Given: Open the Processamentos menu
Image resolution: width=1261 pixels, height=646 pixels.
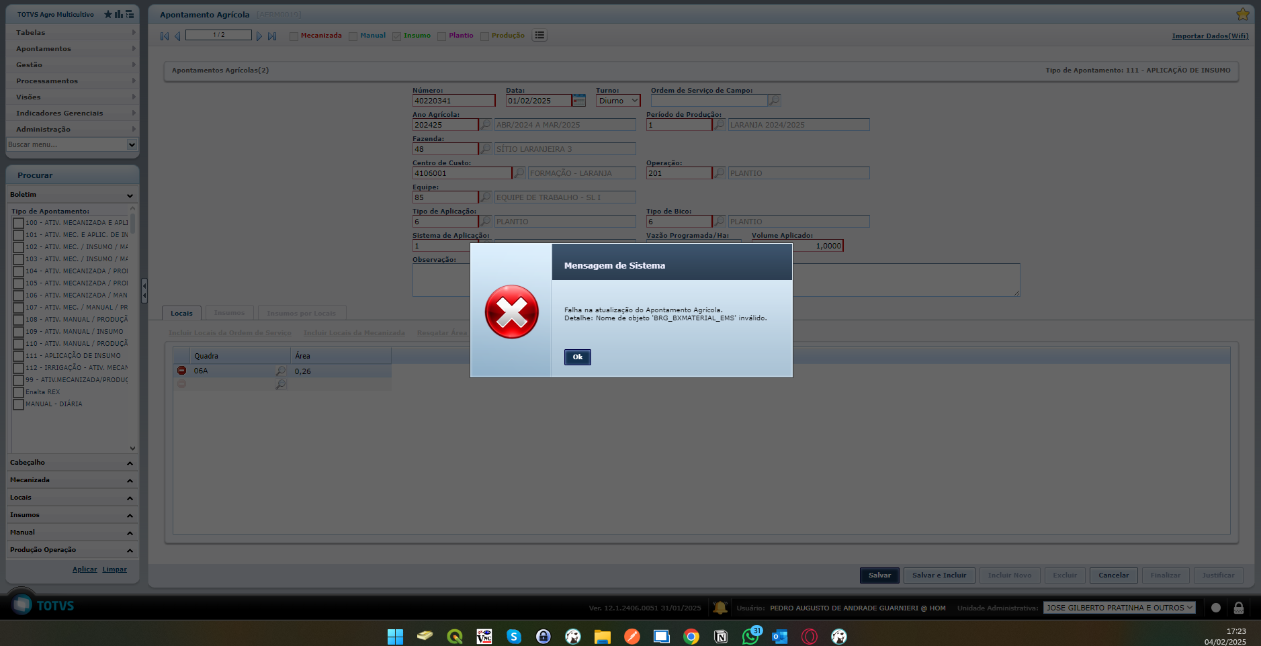Looking at the screenshot, I should point(72,81).
